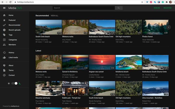Click the browser address bar URL
Image resolution: width=175 pixels, height=109 pixels.
coord(25,2)
